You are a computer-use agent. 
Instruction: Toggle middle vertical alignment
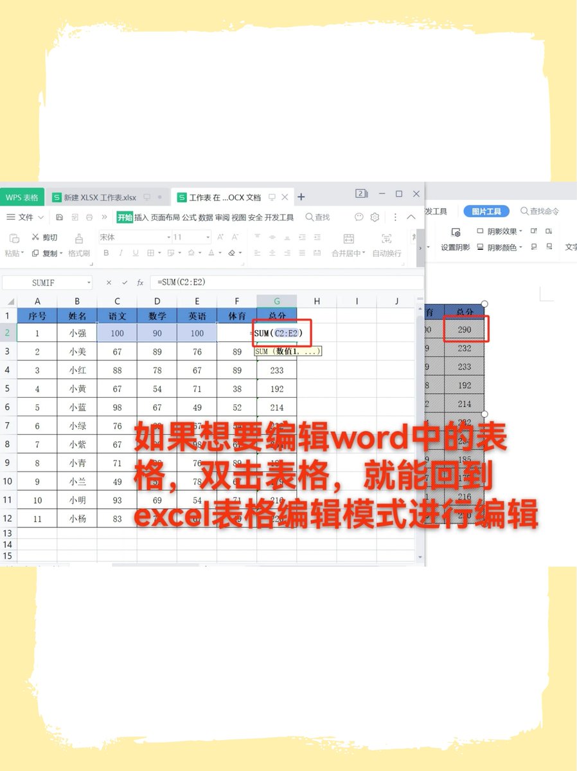tap(272, 237)
